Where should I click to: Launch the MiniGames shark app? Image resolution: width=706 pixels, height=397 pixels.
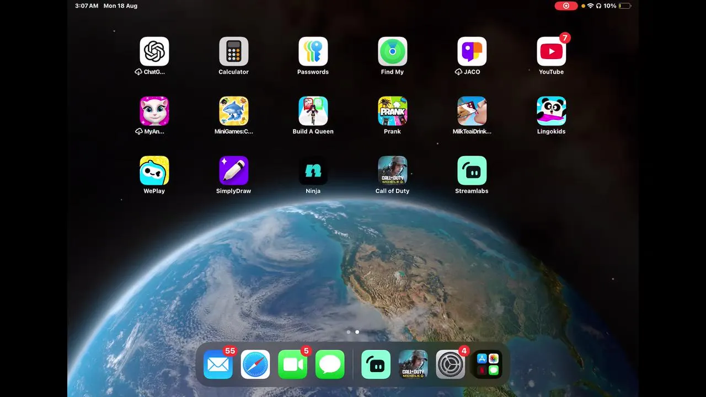pyautogui.click(x=234, y=111)
